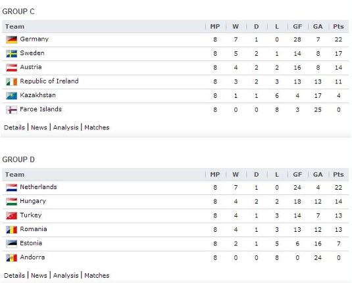This screenshot has width=352, height=283.
Task: Open Group C Details link
Action: (14, 127)
